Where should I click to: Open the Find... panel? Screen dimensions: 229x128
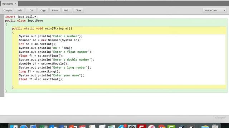[x=67, y=10]
